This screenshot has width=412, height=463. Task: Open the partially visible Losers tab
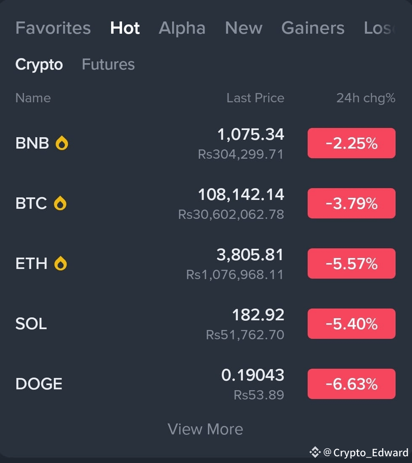pyautogui.click(x=380, y=28)
